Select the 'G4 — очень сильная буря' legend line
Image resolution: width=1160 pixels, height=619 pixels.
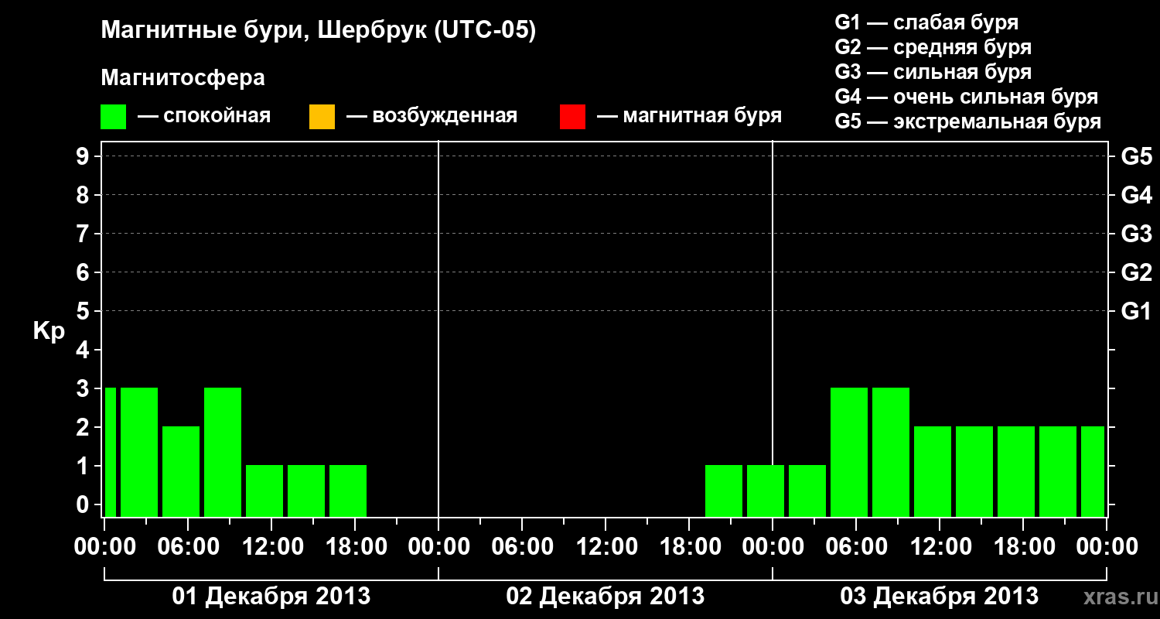pyautogui.click(x=966, y=97)
